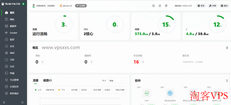Click the 总发送 10.3 MB stat
This screenshot has width=231, height=105.
[x=91, y=90]
